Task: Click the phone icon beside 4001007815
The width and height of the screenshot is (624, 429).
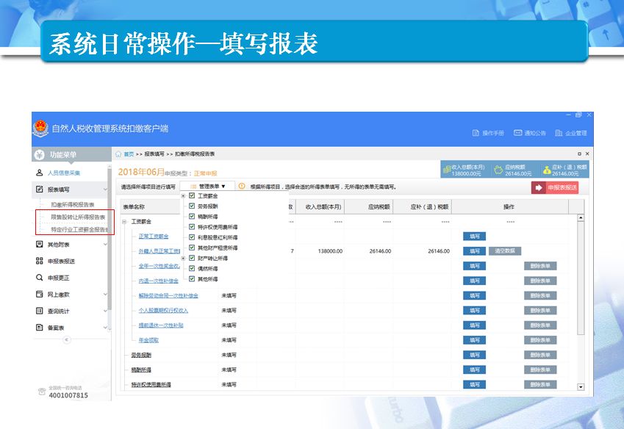Action: click(x=42, y=392)
